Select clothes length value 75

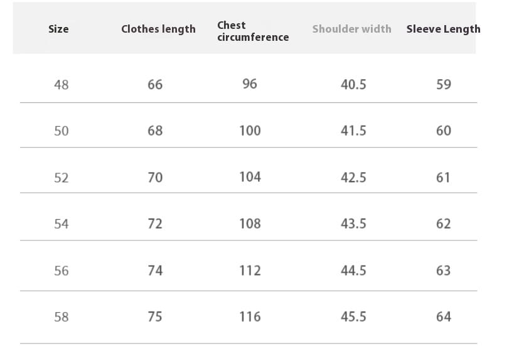155,317
